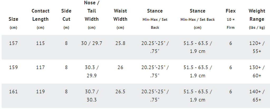
Task: Select waist width 26.5
Action: [x=120, y=92]
